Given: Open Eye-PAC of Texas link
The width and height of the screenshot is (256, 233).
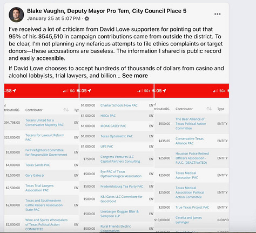Looking at the screenshot, I should (x=121, y=174).
